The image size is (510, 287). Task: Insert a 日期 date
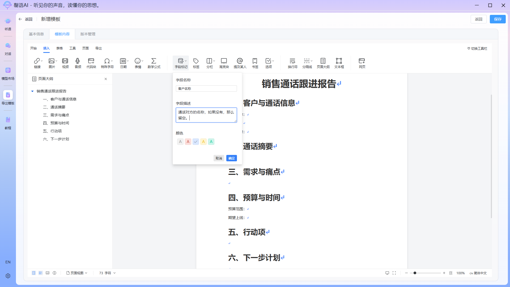pos(123,63)
